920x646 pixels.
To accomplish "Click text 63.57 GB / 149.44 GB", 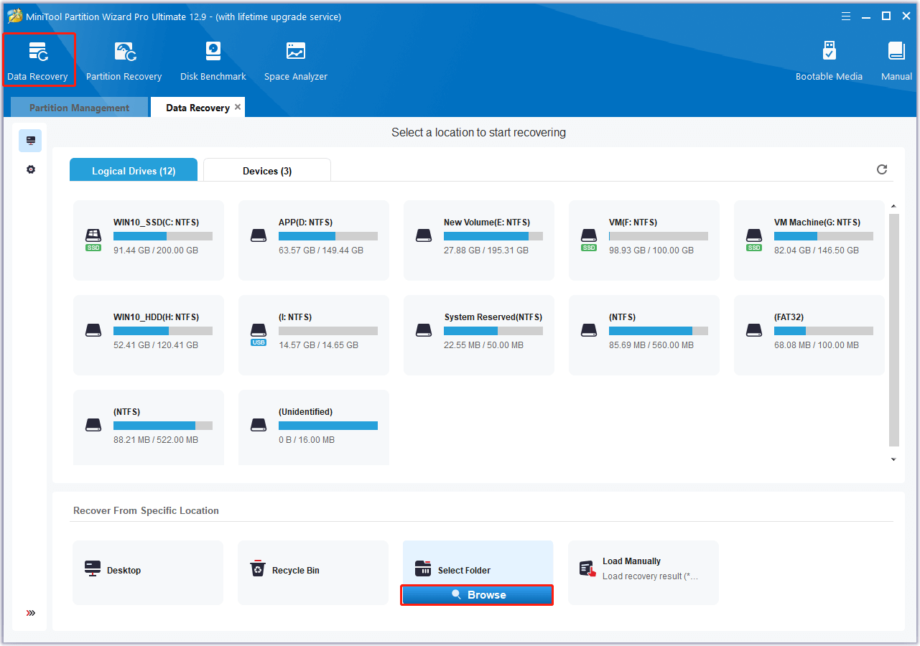I will click(321, 251).
